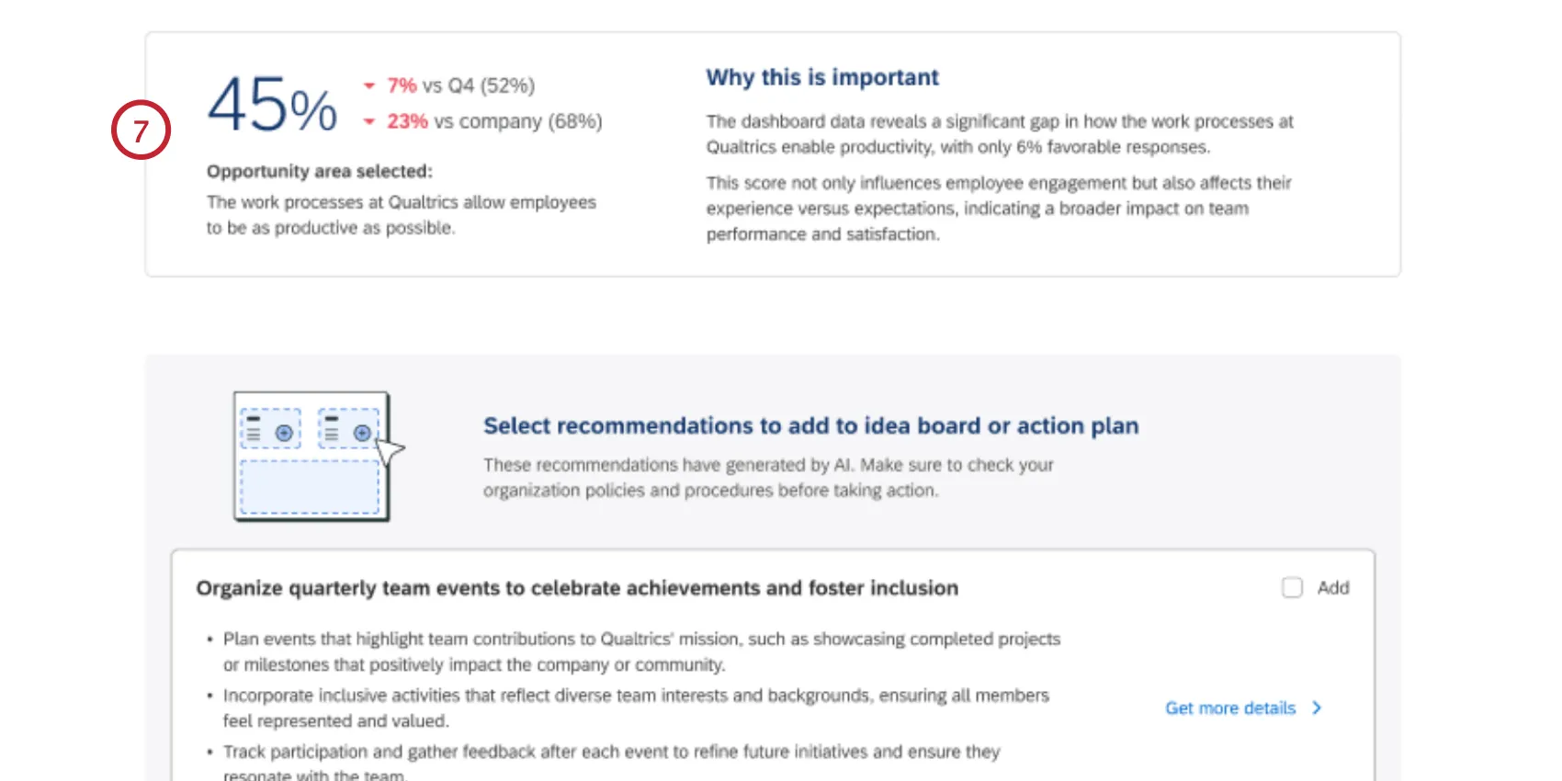
Task: Click right plus icon in idea board illustration
Action: click(x=362, y=433)
